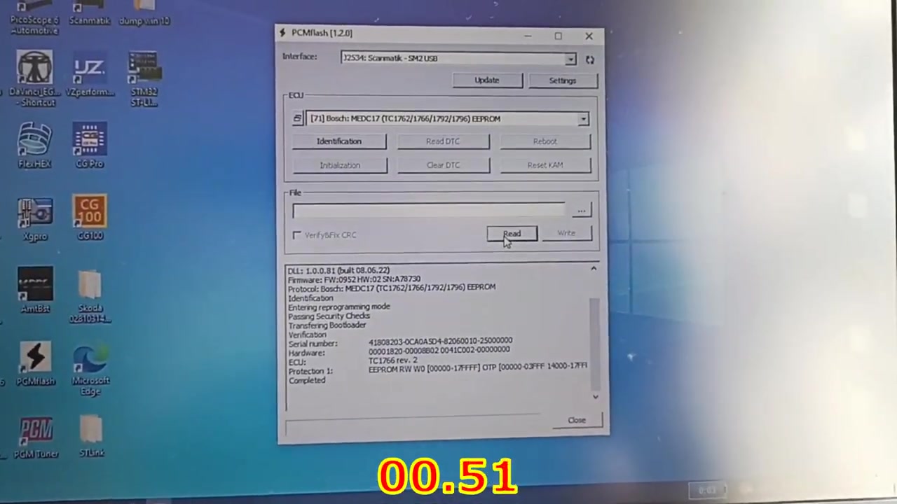This screenshot has height=504, width=897.
Task: Click the Close button at the bottom
Action: [x=577, y=420]
